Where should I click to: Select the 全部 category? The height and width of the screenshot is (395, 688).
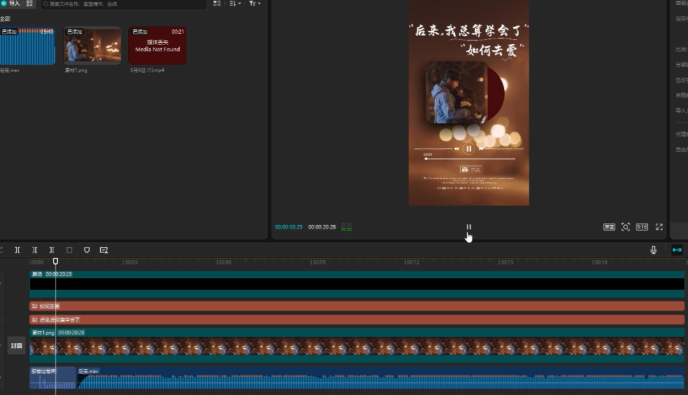[5, 18]
